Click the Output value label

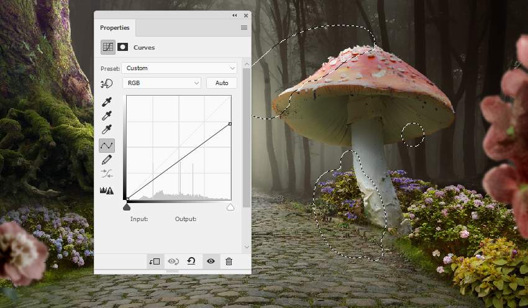click(x=186, y=219)
